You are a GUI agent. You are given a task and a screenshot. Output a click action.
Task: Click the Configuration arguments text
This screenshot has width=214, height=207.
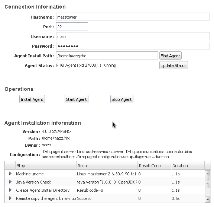118,154
